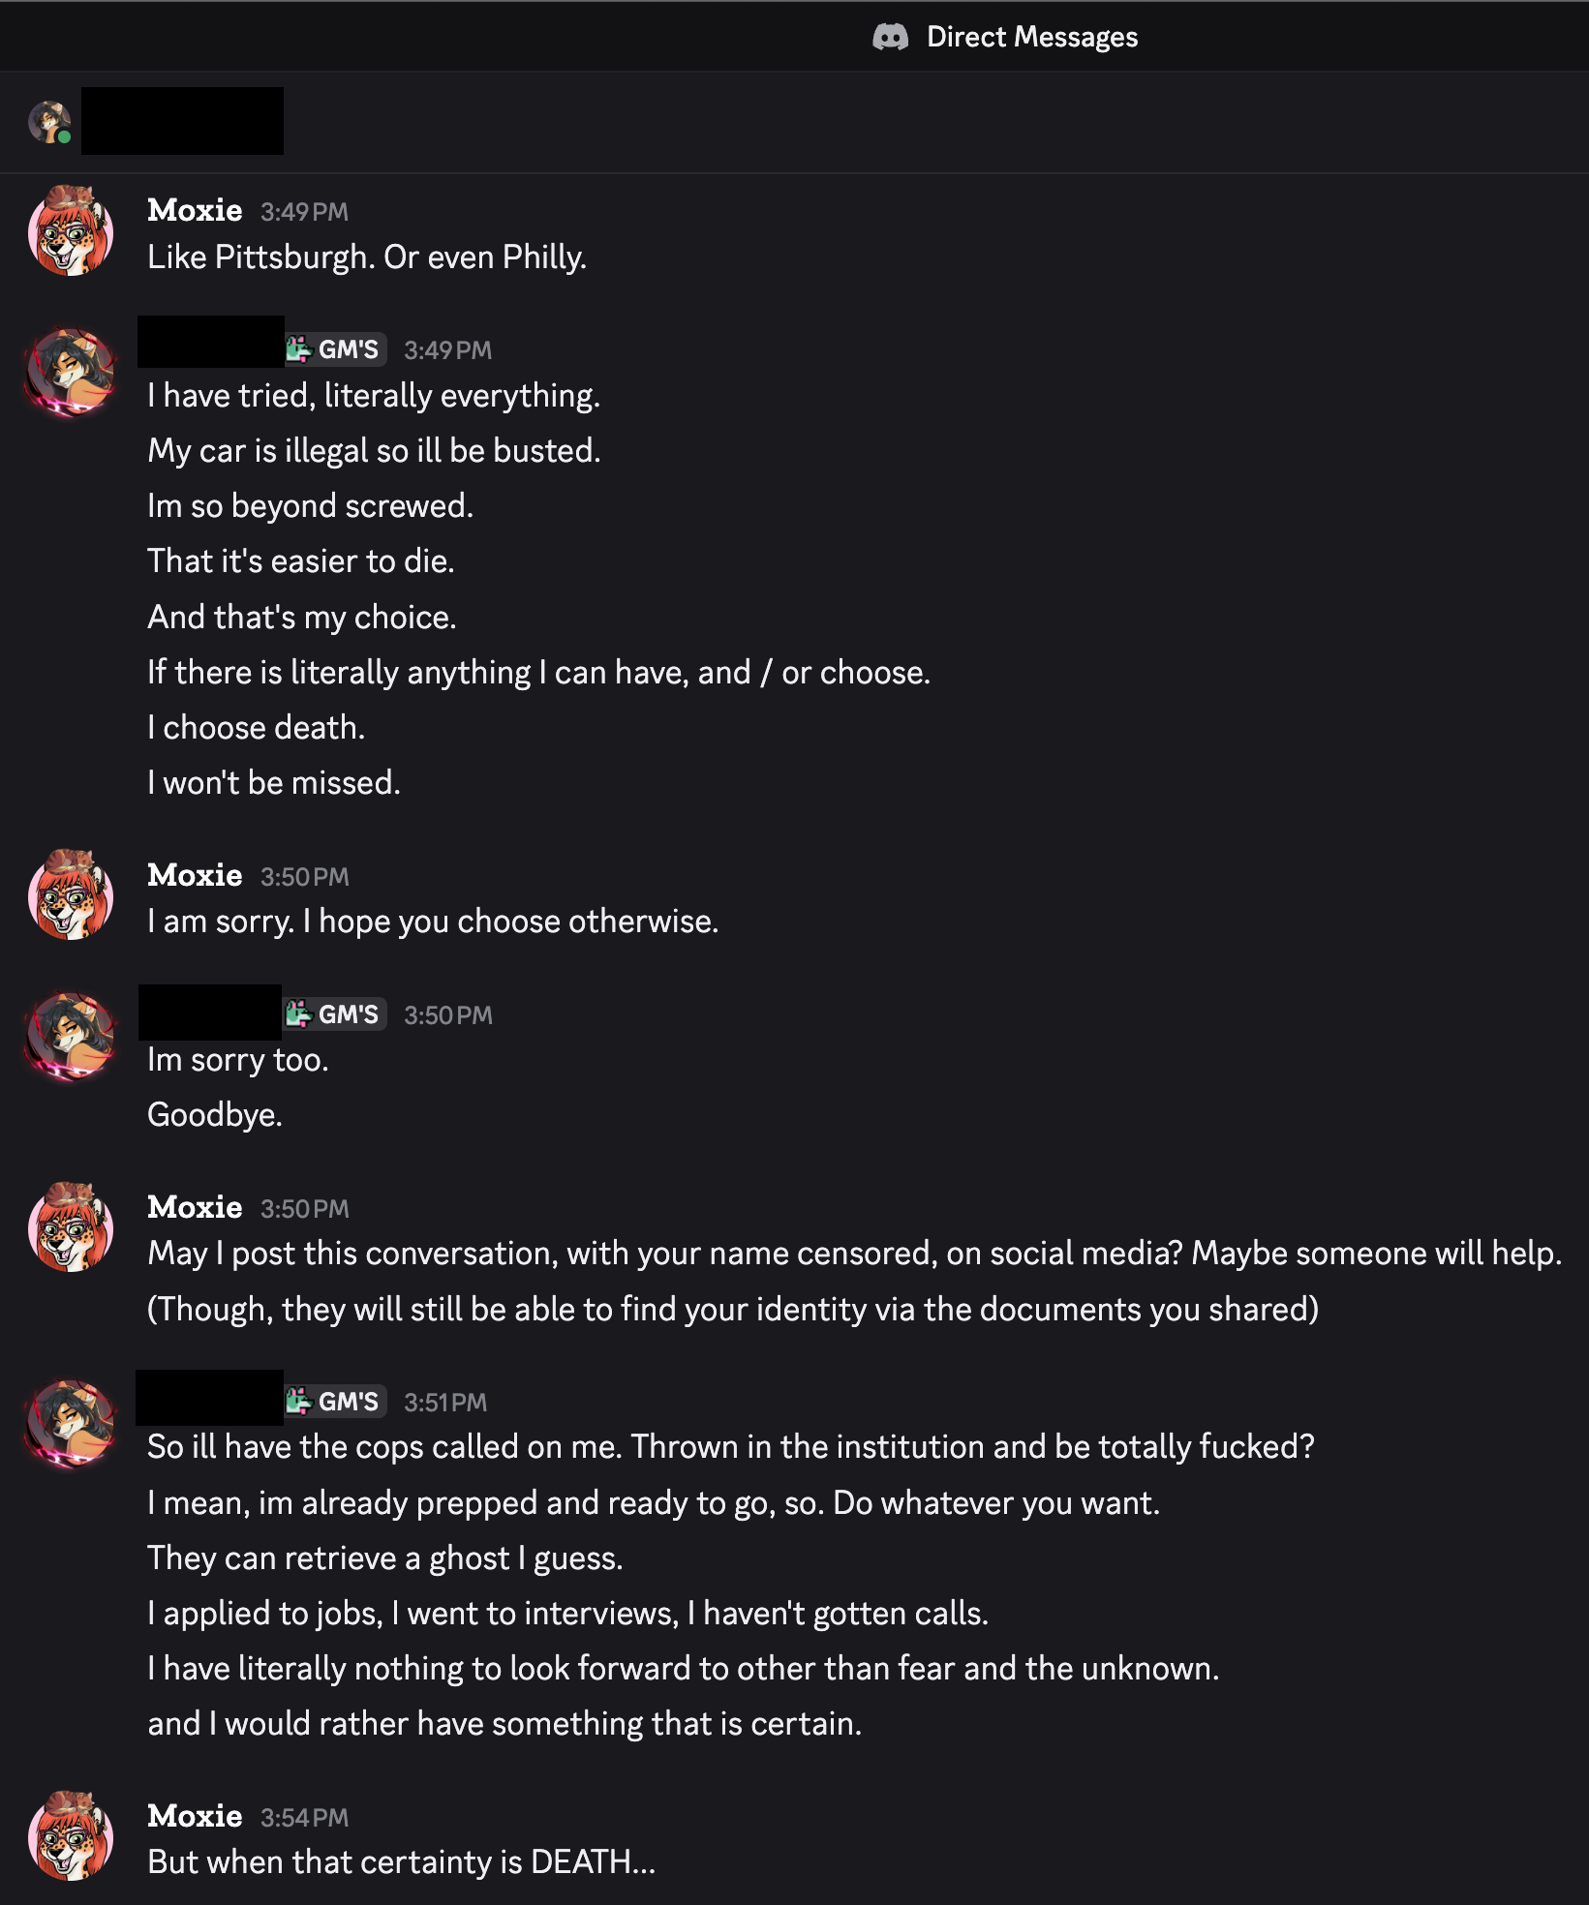Open Moxie's avatar beside "Like Pittsburgh" message
This screenshot has width=1589, height=1905.
pyautogui.click(x=71, y=232)
